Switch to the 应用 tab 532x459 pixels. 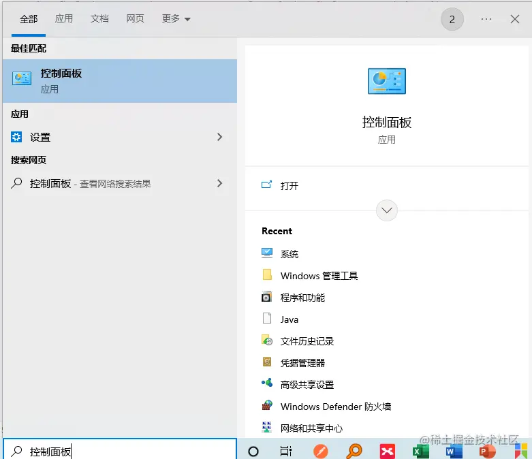[64, 18]
